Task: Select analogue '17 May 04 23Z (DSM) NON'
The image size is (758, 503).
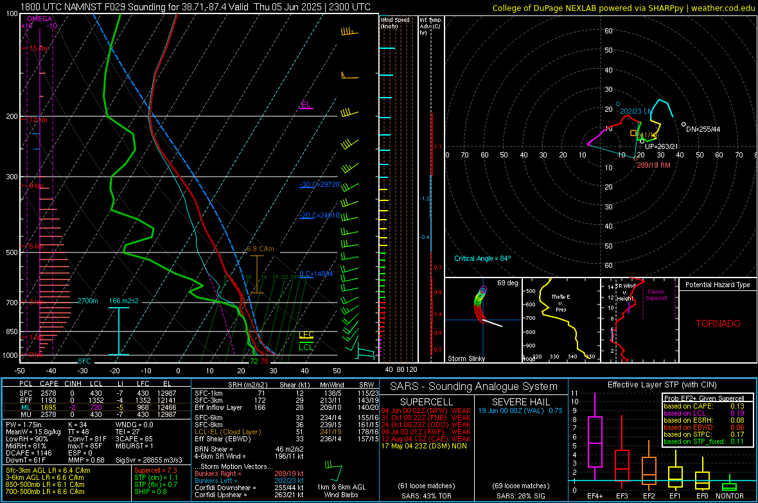Action: (424, 446)
